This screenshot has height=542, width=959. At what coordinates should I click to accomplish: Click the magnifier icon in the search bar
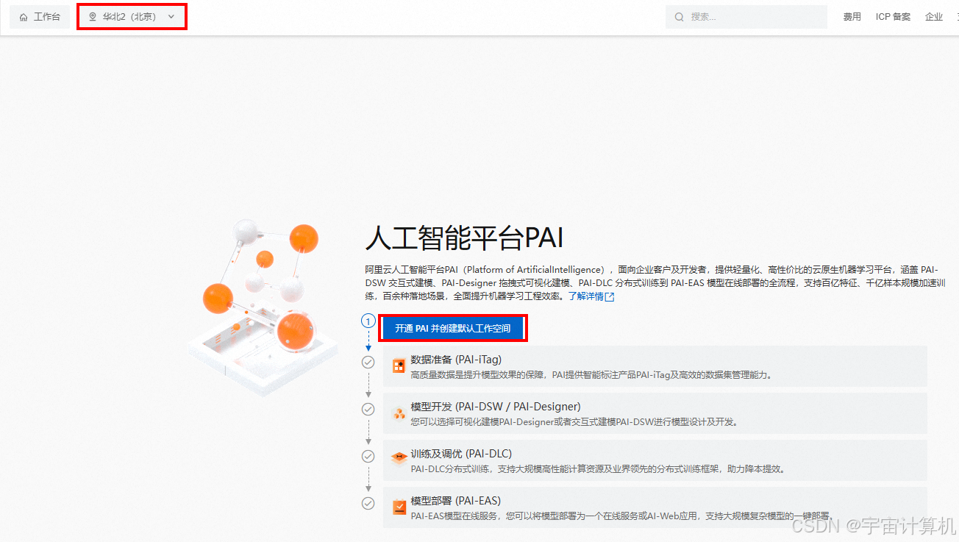point(679,16)
